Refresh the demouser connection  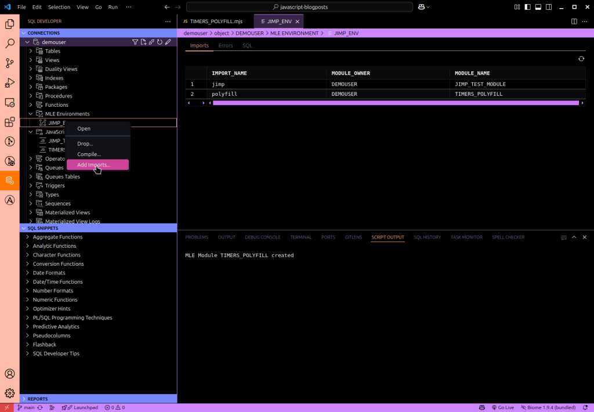160,42
